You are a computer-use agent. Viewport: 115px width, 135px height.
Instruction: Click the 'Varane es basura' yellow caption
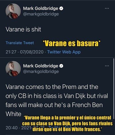(x=72, y=44)
